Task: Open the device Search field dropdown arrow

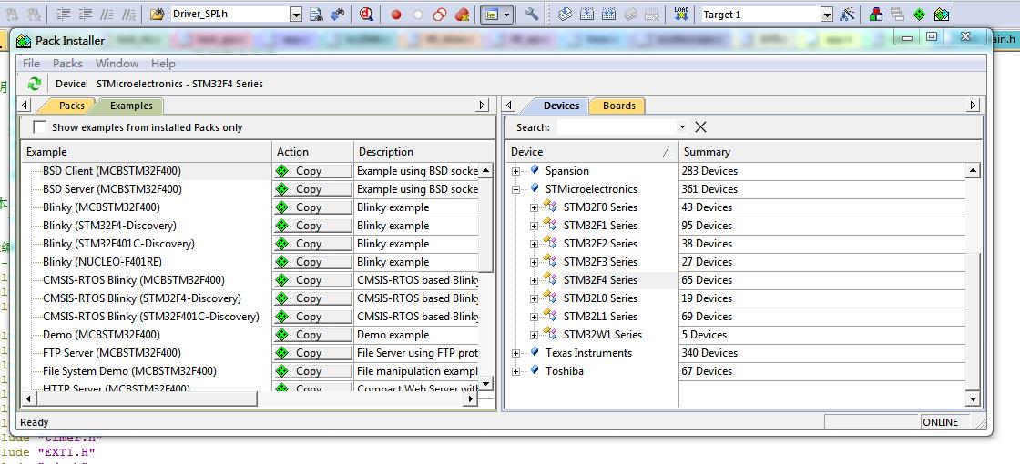Action: click(682, 127)
